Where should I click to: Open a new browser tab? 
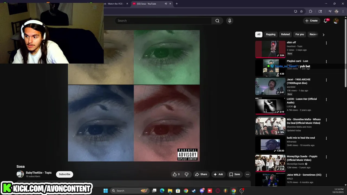pos(177,4)
